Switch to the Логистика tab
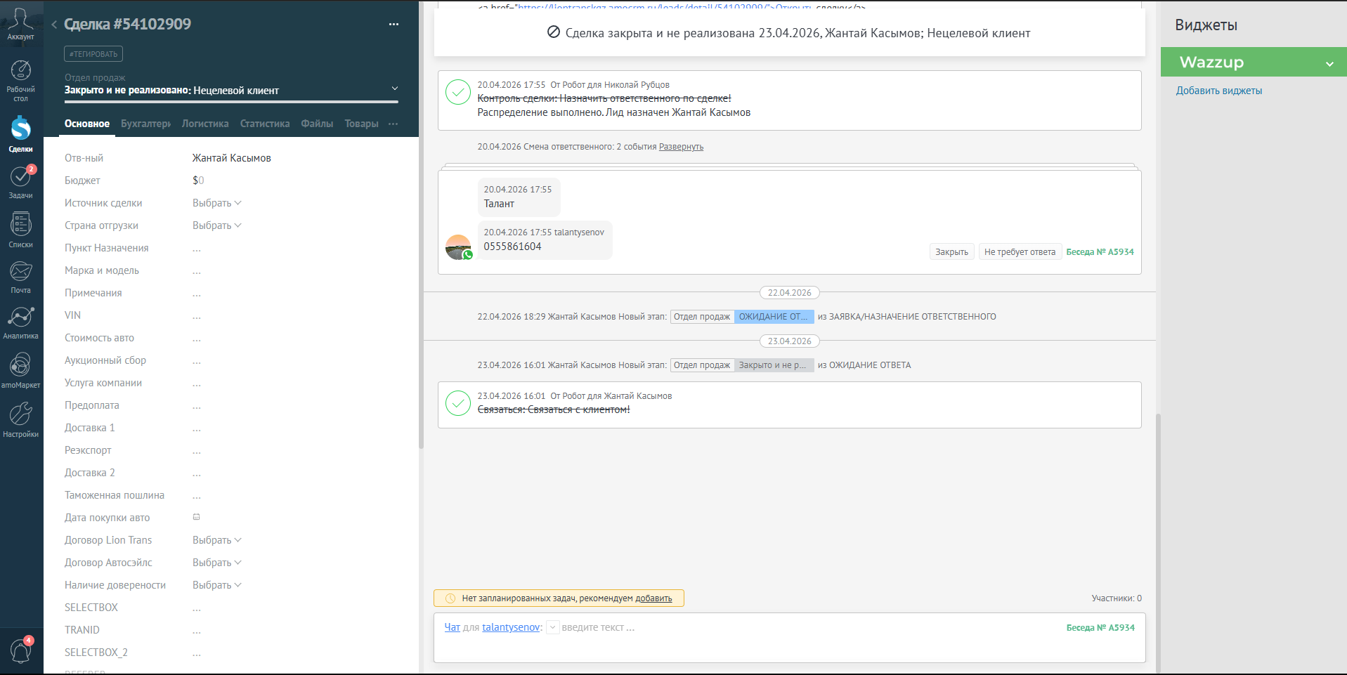Image resolution: width=1347 pixels, height=675 pixels. 205,124
